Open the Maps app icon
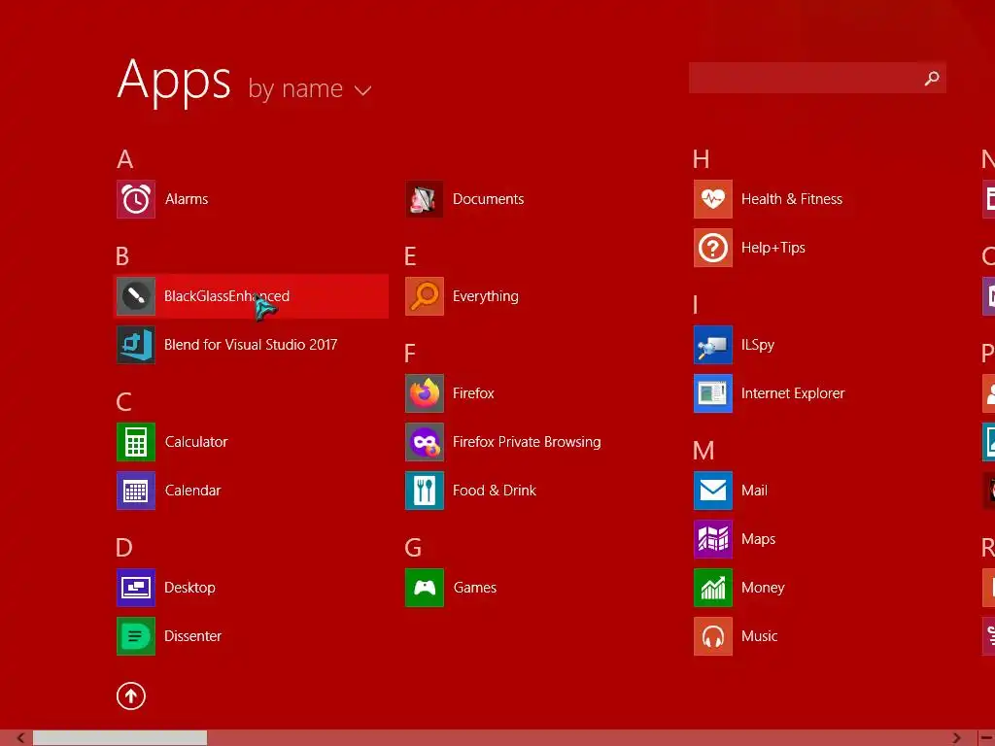 [713, 539]
